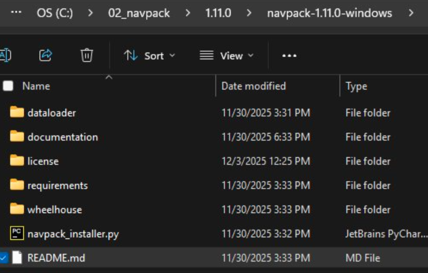Expand chevron after navpack-1.11.0-windows breadcrumb
The image size is (428, 273).
[411, 13]
